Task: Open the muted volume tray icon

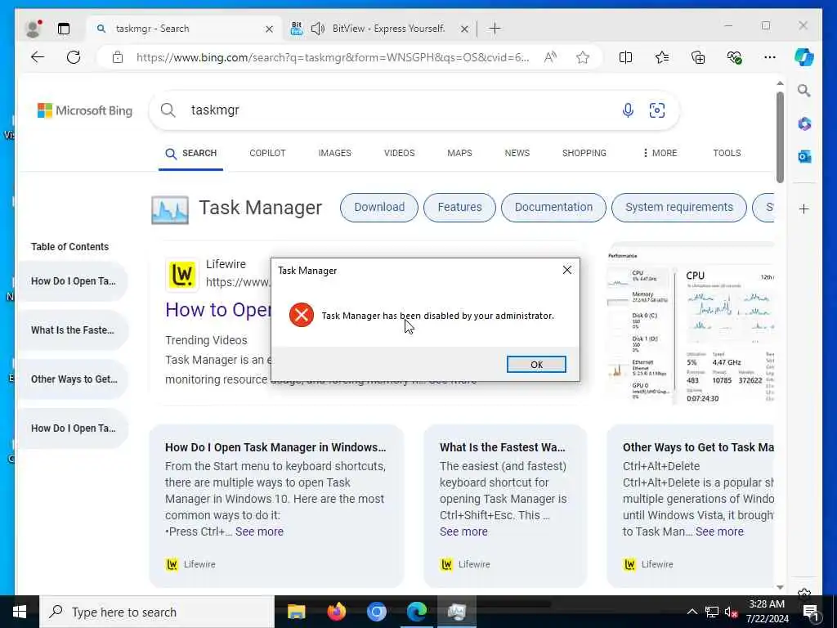Action: pyautogui.click(x=732, y=612)
